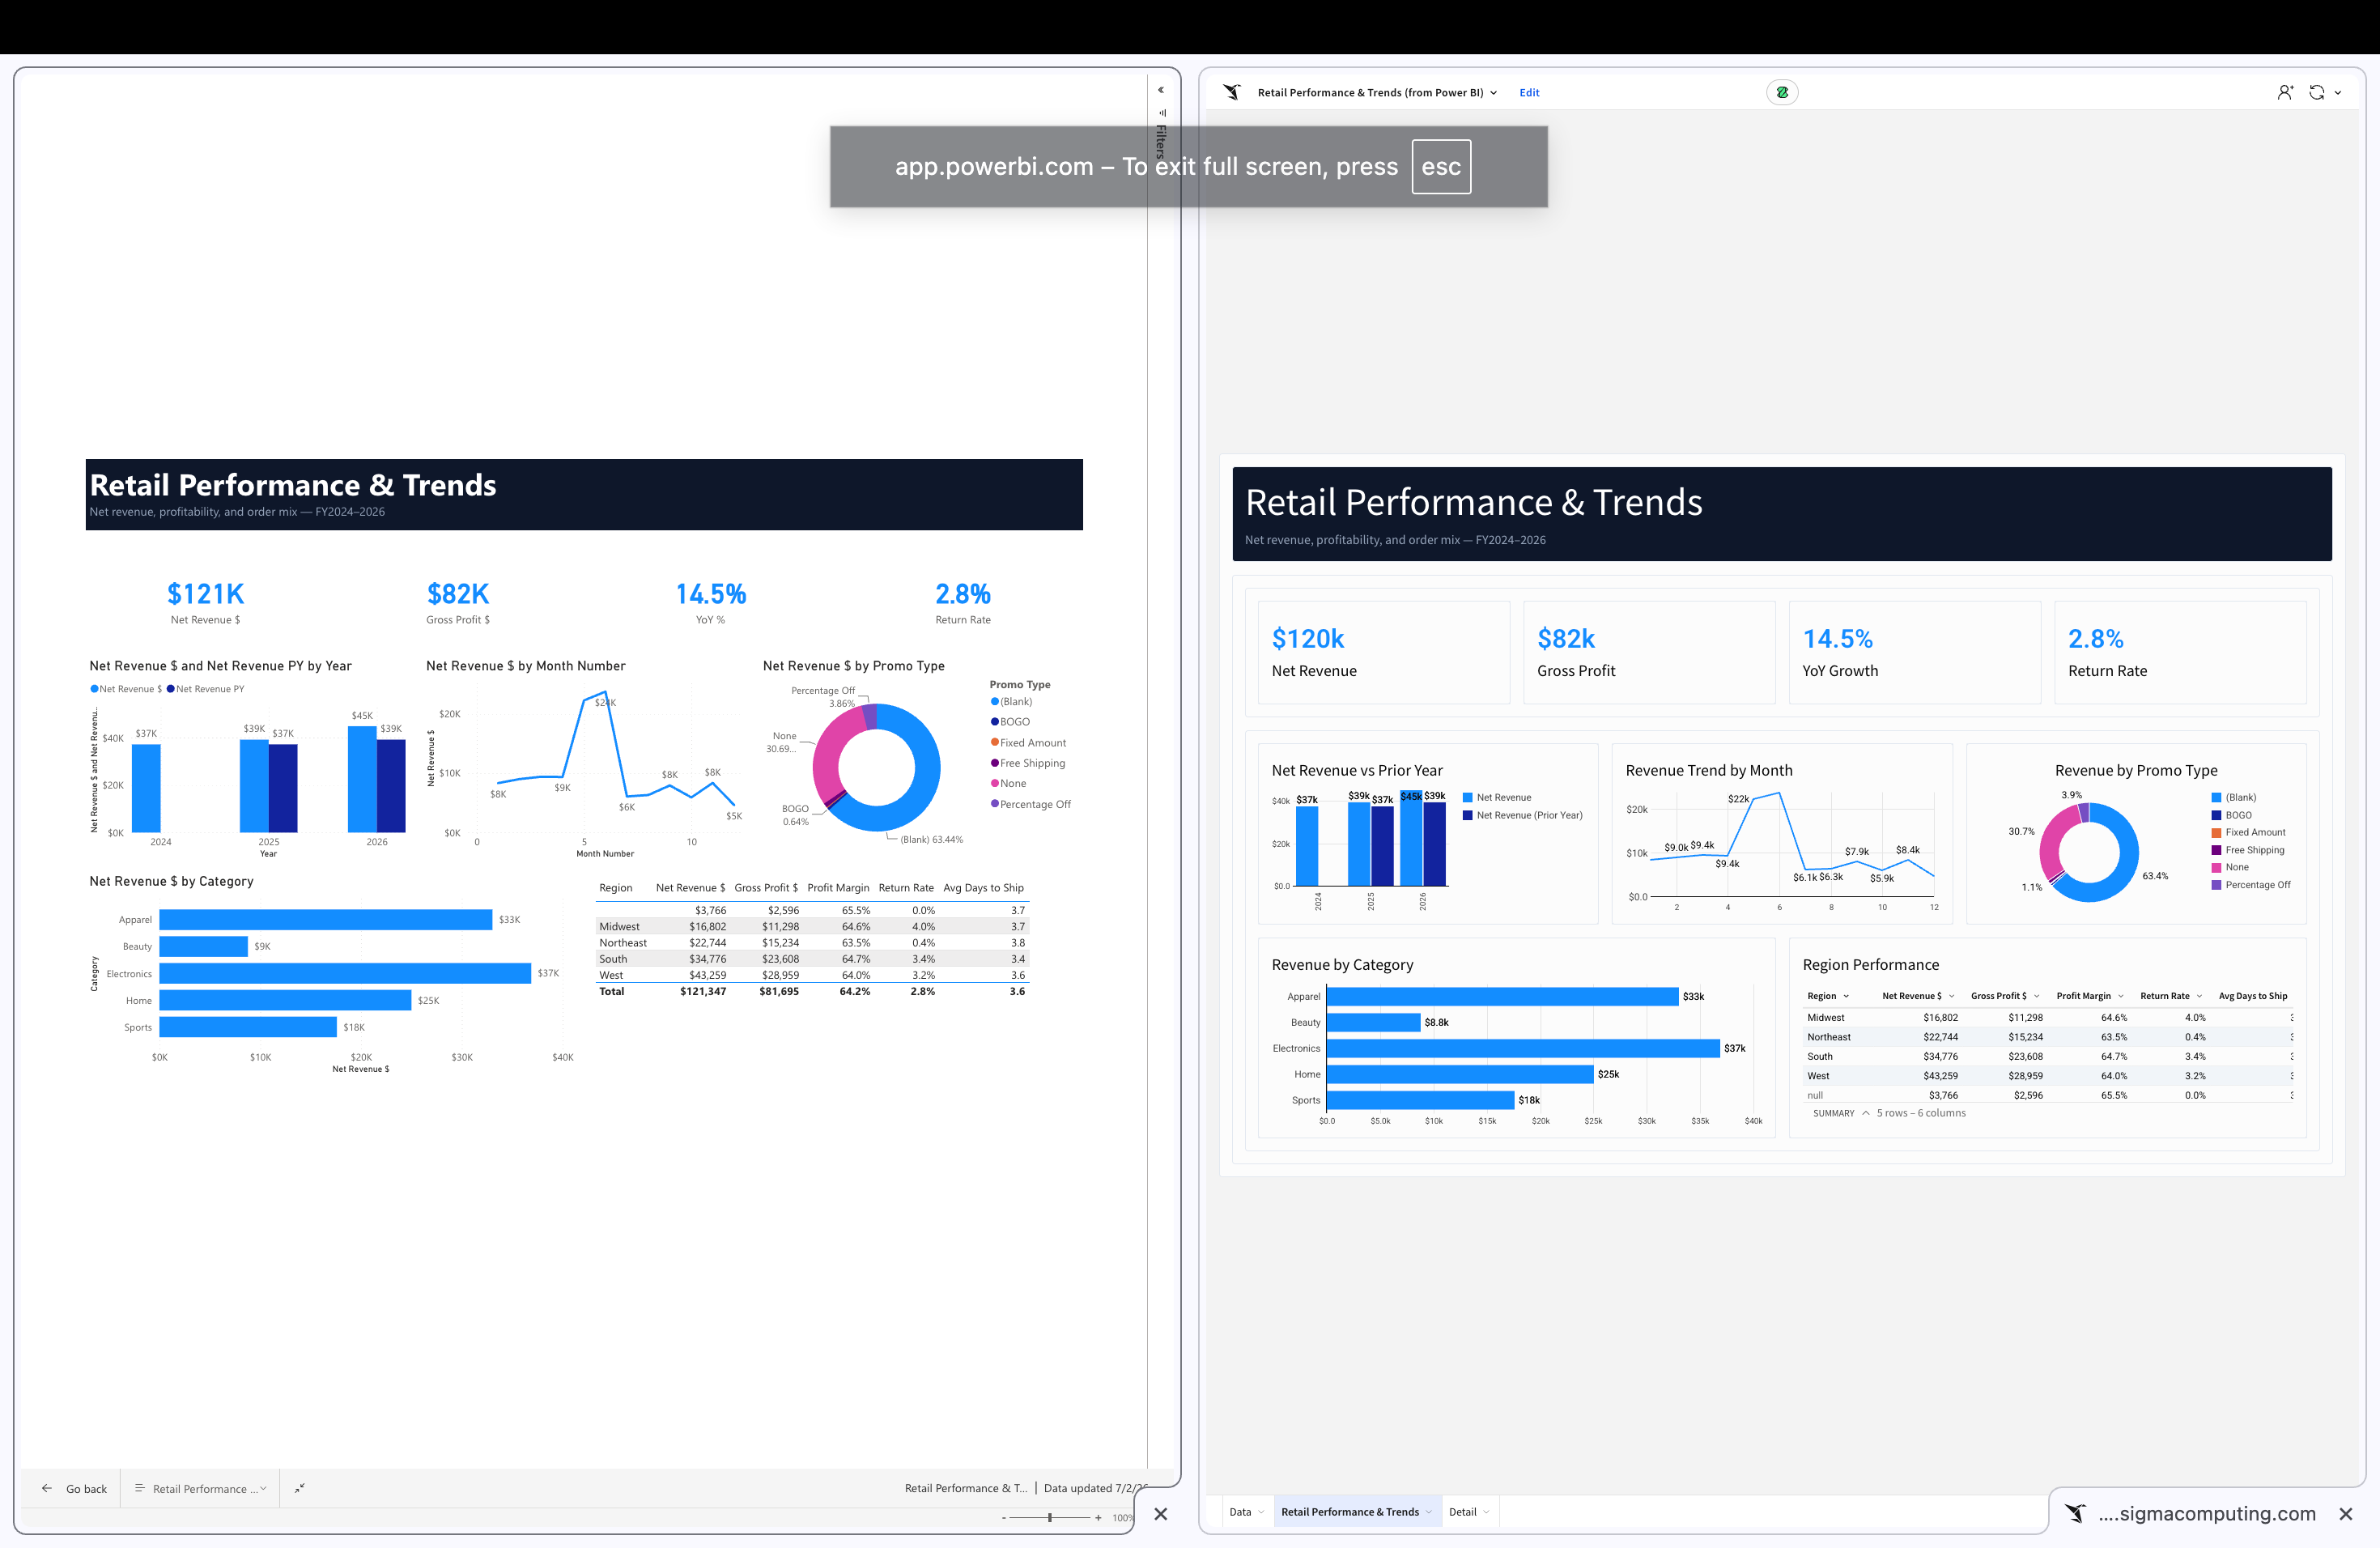Click Net Revenue PY legend dot in Power BI
Image resolution: width=2380 pixels, height=1548 pixels.
(171, 689)
